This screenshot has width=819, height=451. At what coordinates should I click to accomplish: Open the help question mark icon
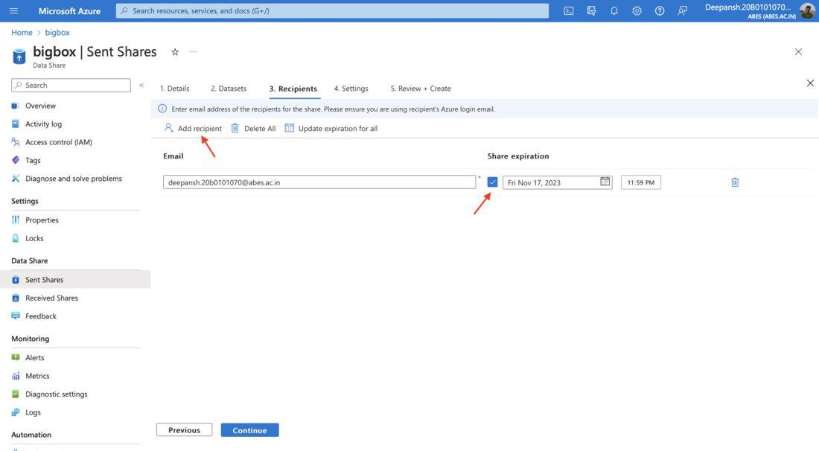(x=660, y=10)
